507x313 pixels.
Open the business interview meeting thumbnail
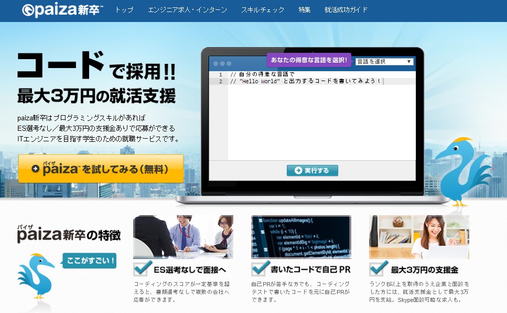point(183,237)
